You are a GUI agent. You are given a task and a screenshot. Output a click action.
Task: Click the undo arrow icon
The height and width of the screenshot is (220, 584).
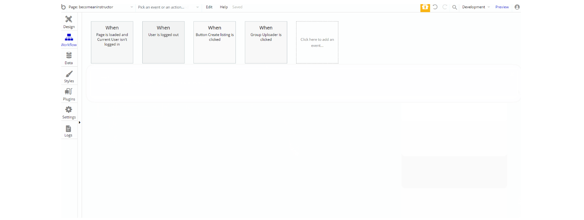click(435, 7)
